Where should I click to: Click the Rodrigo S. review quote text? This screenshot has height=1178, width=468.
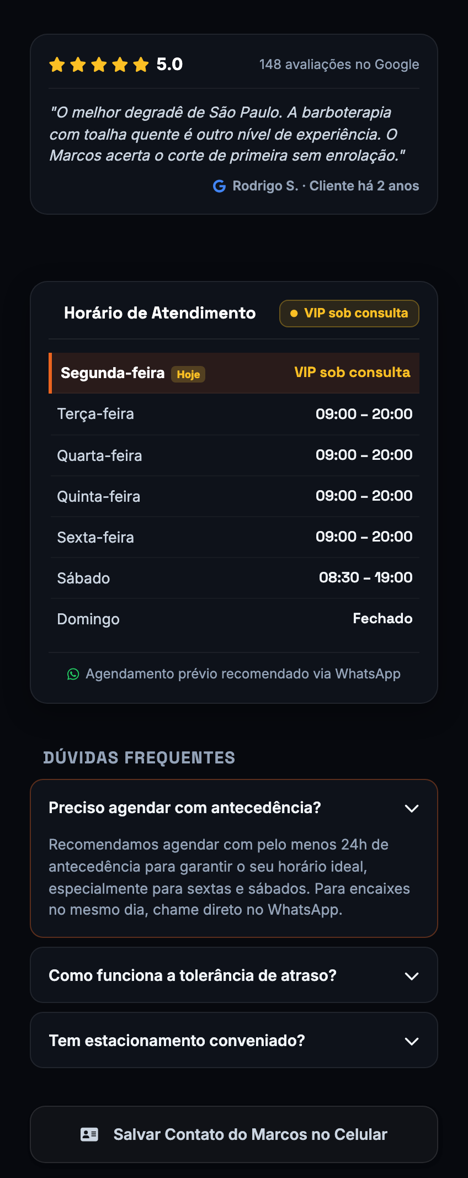[x=227, y=134]
